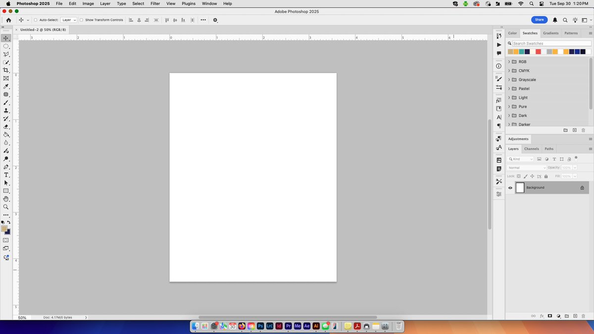Viewport: 594px width, 334px height.
Task: Select the Crop tool
Action: pyautogui.click(x=6, y=70)
